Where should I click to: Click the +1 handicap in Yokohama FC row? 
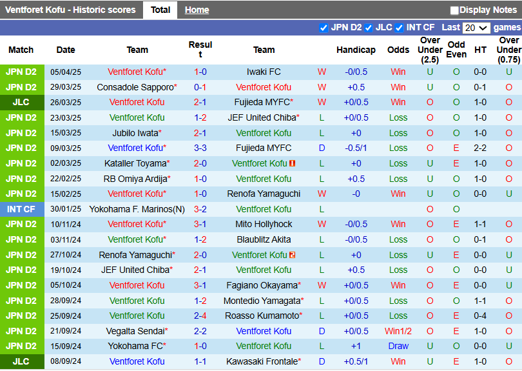tap(356, 346)
